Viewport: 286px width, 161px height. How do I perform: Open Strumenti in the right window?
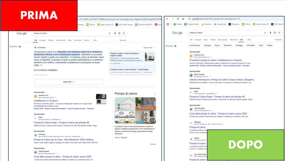click(x=278, y=40)
